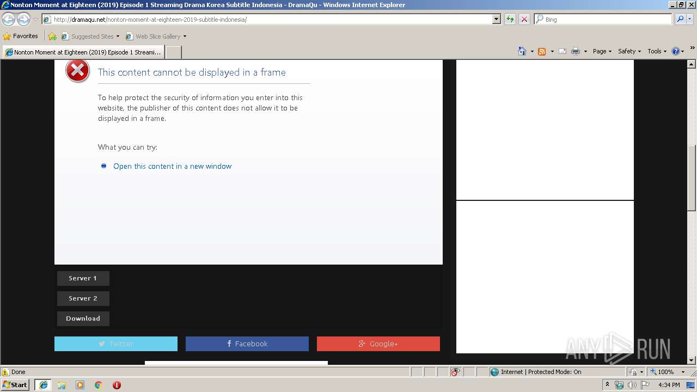Open the address bar history dropdown
The width and height of the screenshot is (697, 392).
coord(496,19)
